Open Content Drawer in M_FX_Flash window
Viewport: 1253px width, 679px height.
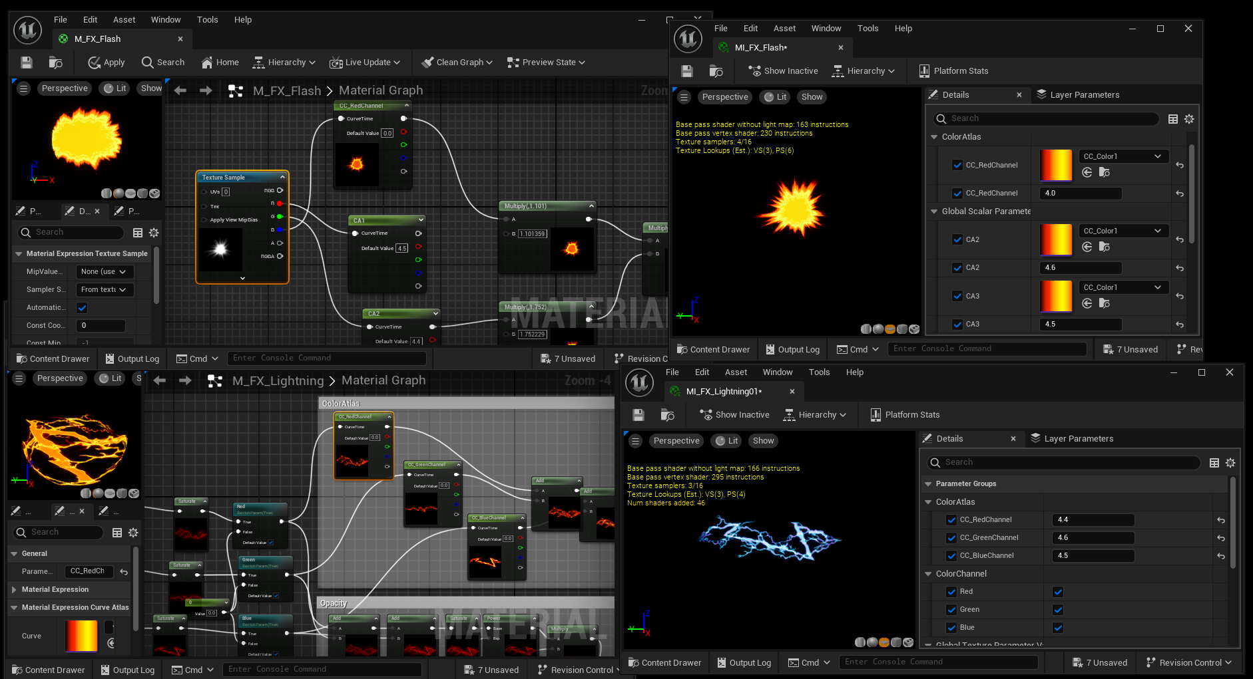[x=53, y=359]
